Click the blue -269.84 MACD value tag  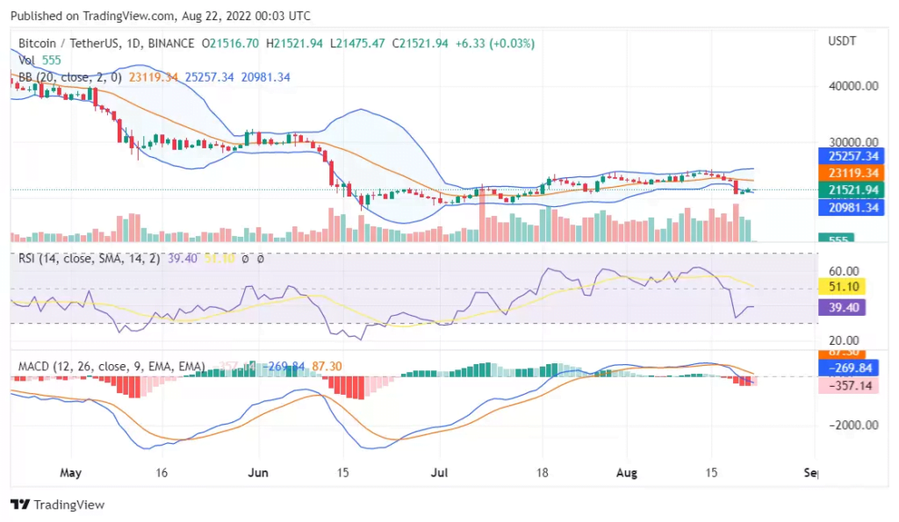(x=847, y=368)
